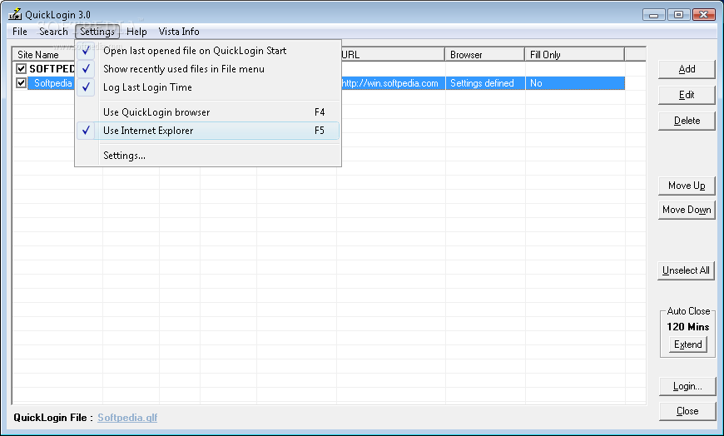The width and height of the screenshot is (724, 436).
Task: Toggle Open last opened file on QuickLogin Start
Action: [208, 51]
